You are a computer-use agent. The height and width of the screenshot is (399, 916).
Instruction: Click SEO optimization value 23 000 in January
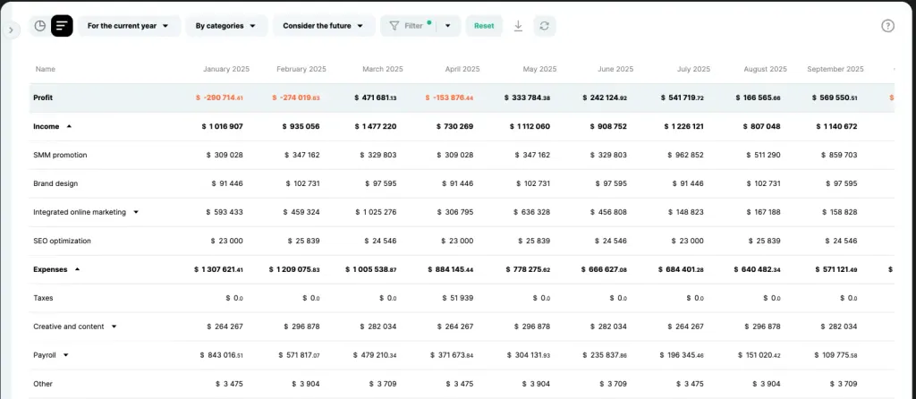click(x=226, y=241)
